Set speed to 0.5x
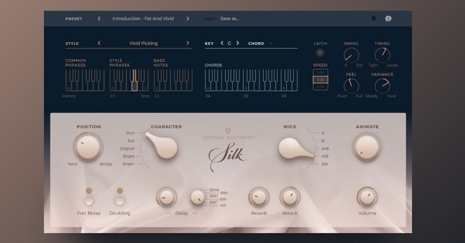 (320, 73)
